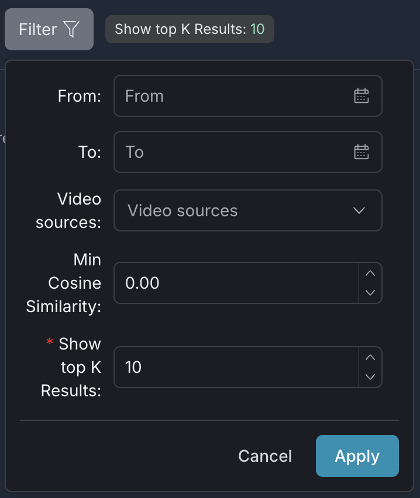Cancel the filter dialog

point(264,456)
